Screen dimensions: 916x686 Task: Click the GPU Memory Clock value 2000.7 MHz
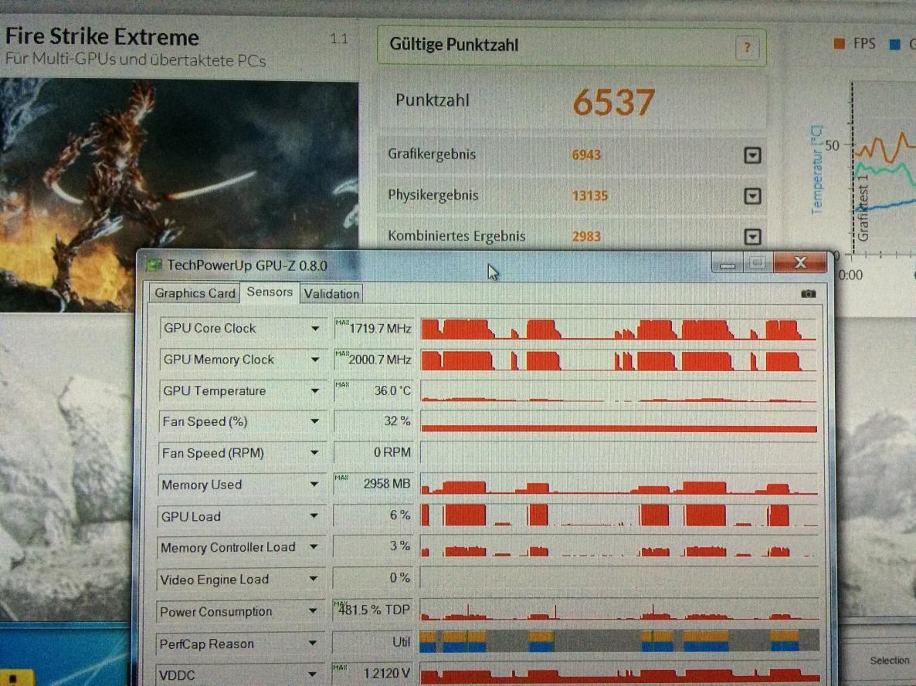point(374,359)
